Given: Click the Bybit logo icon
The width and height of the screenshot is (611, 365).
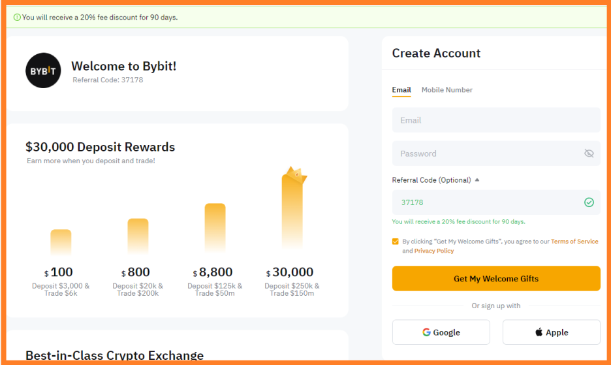Looking at the screenshot, I should pyautogui.click(x=43, y=71).
